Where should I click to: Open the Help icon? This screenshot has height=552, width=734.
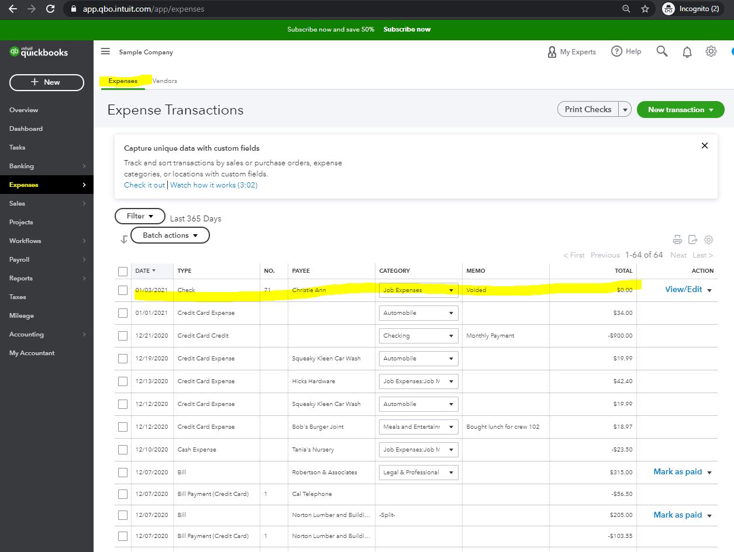616,51
